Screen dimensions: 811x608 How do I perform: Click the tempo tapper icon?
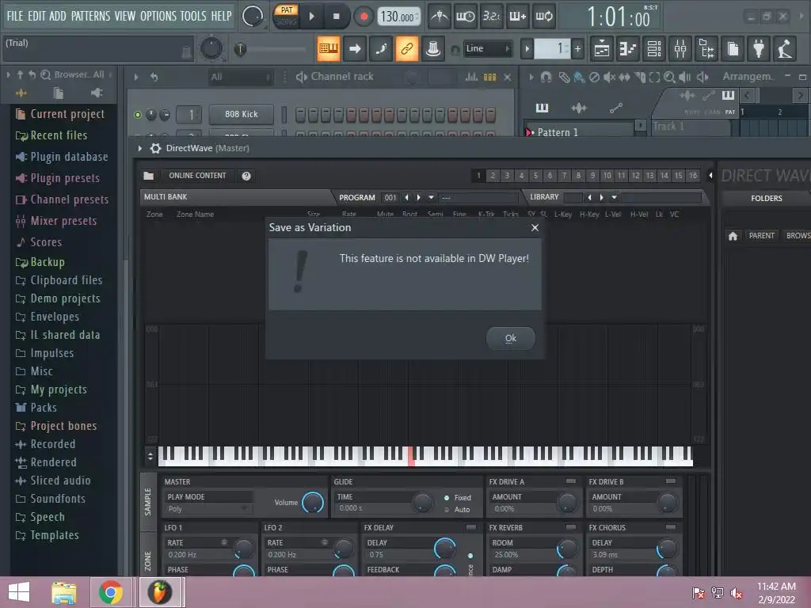(x=785, y=49)
